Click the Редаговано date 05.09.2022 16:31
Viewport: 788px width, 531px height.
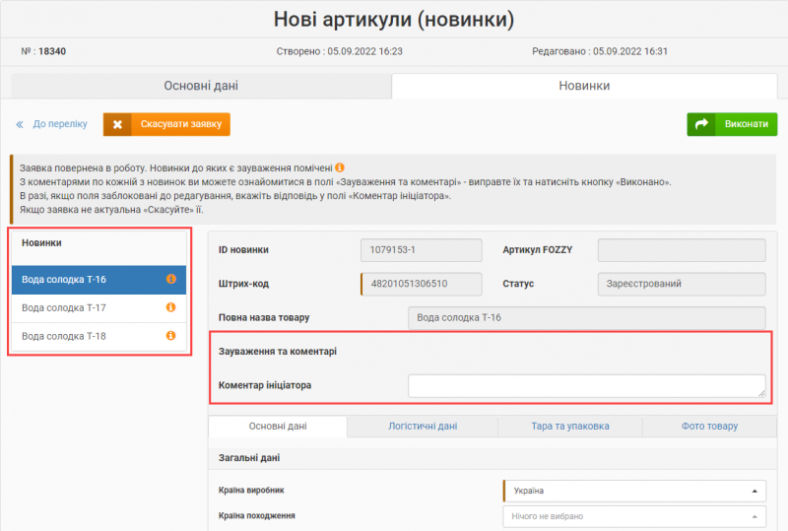click(x=630, y=51)
